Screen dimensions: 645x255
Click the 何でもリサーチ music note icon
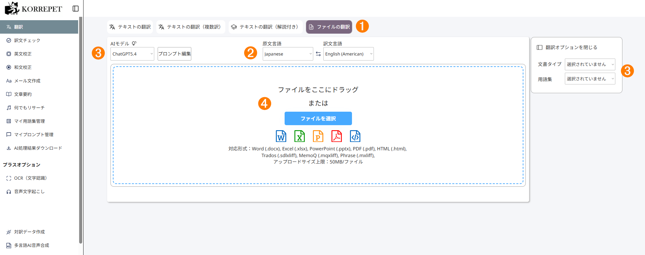9,108
